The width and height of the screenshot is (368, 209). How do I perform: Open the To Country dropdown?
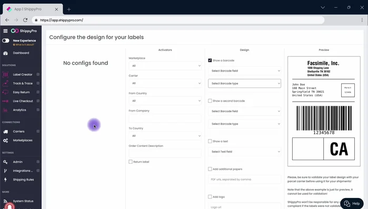[x=165, y=136]
